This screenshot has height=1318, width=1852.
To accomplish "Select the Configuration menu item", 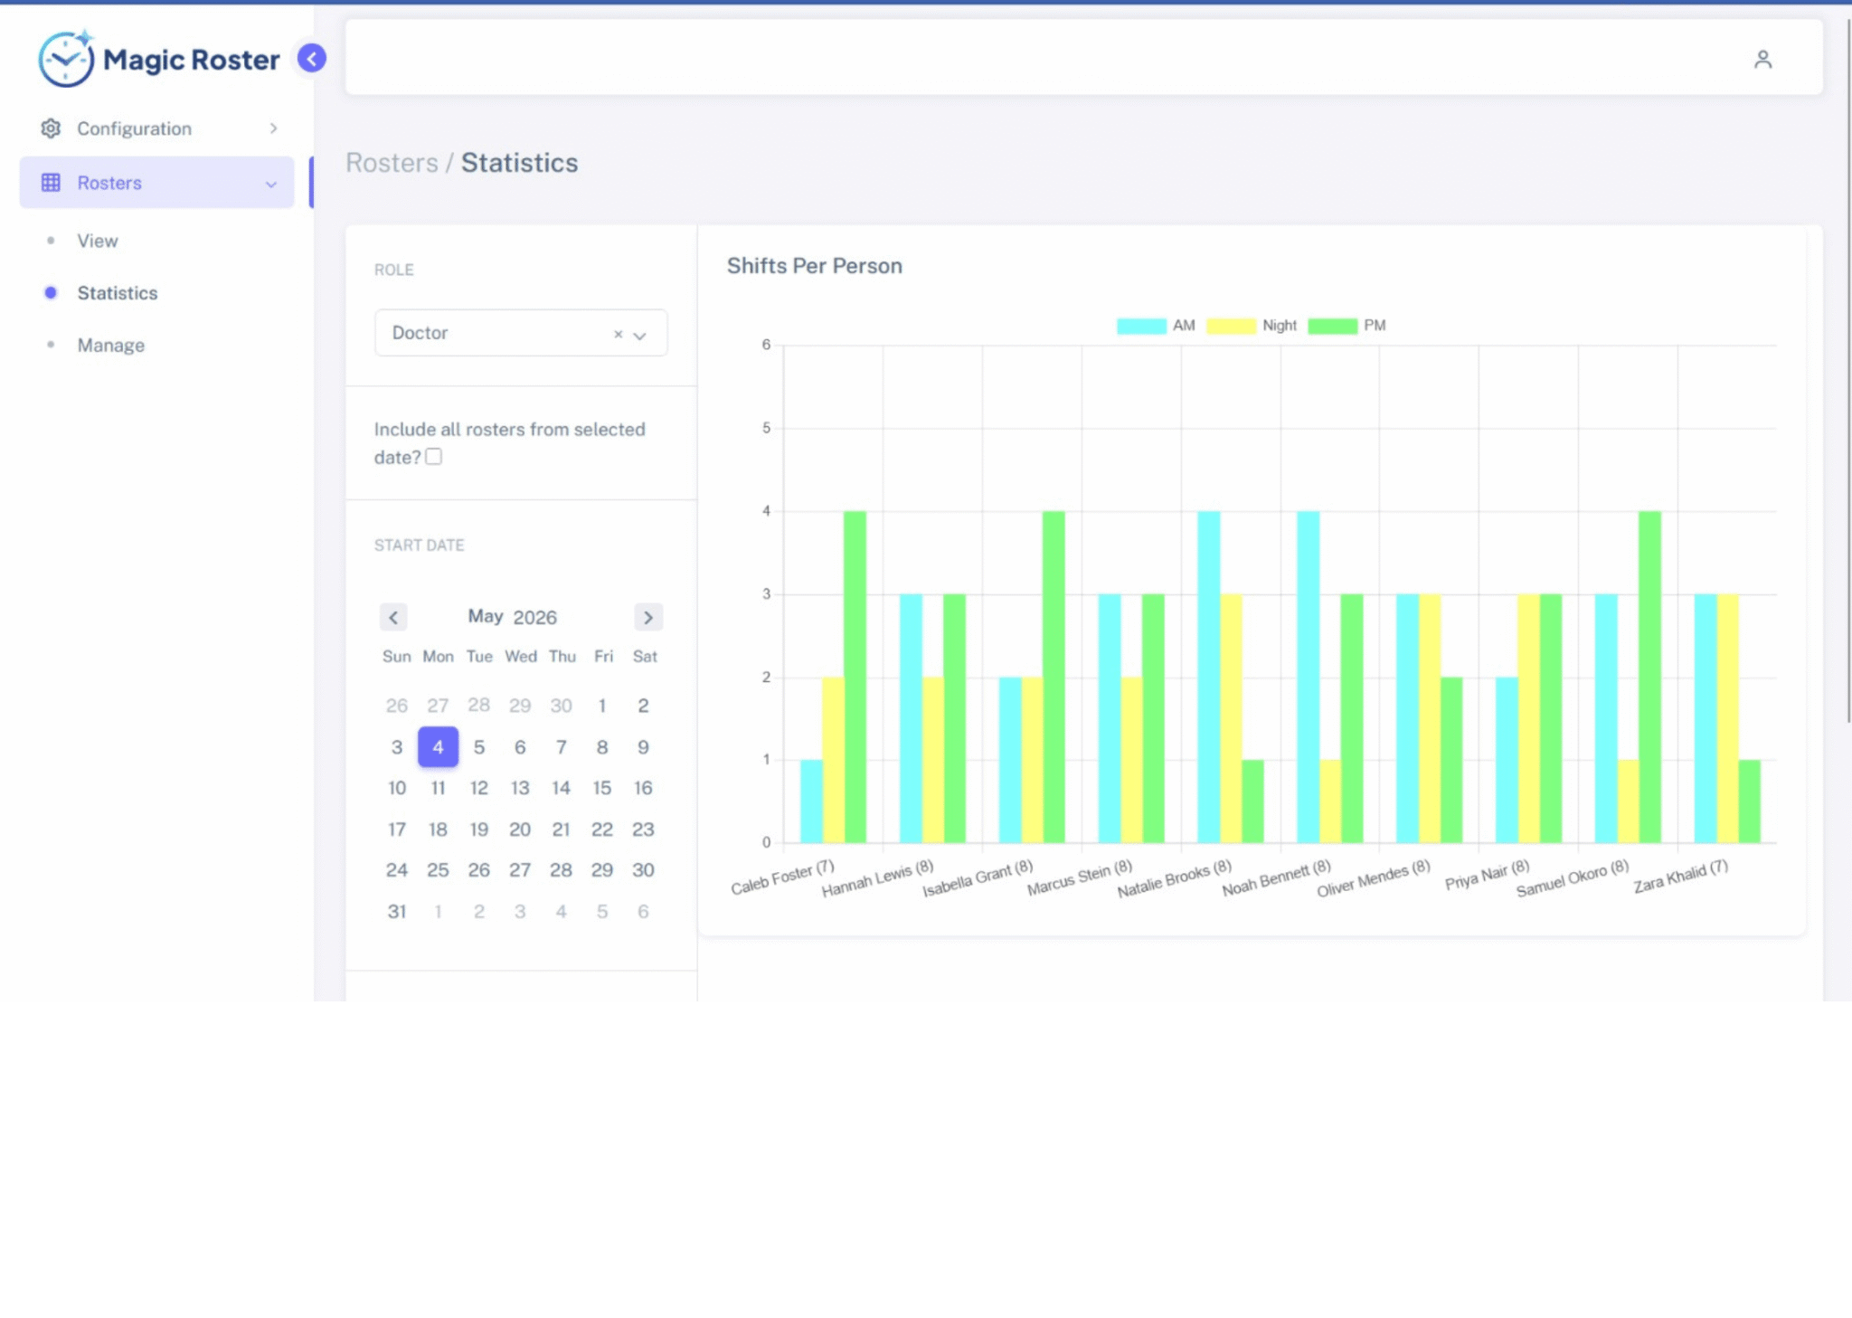I will click(x=157, y=128).
